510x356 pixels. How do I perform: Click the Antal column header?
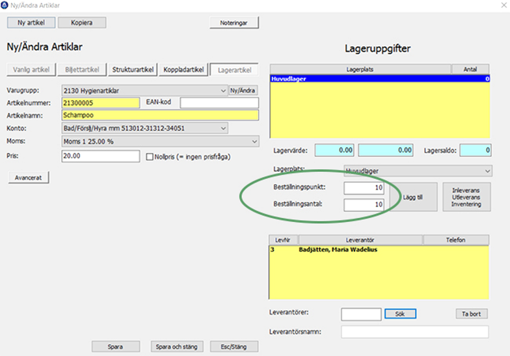[x=470, y=69]
